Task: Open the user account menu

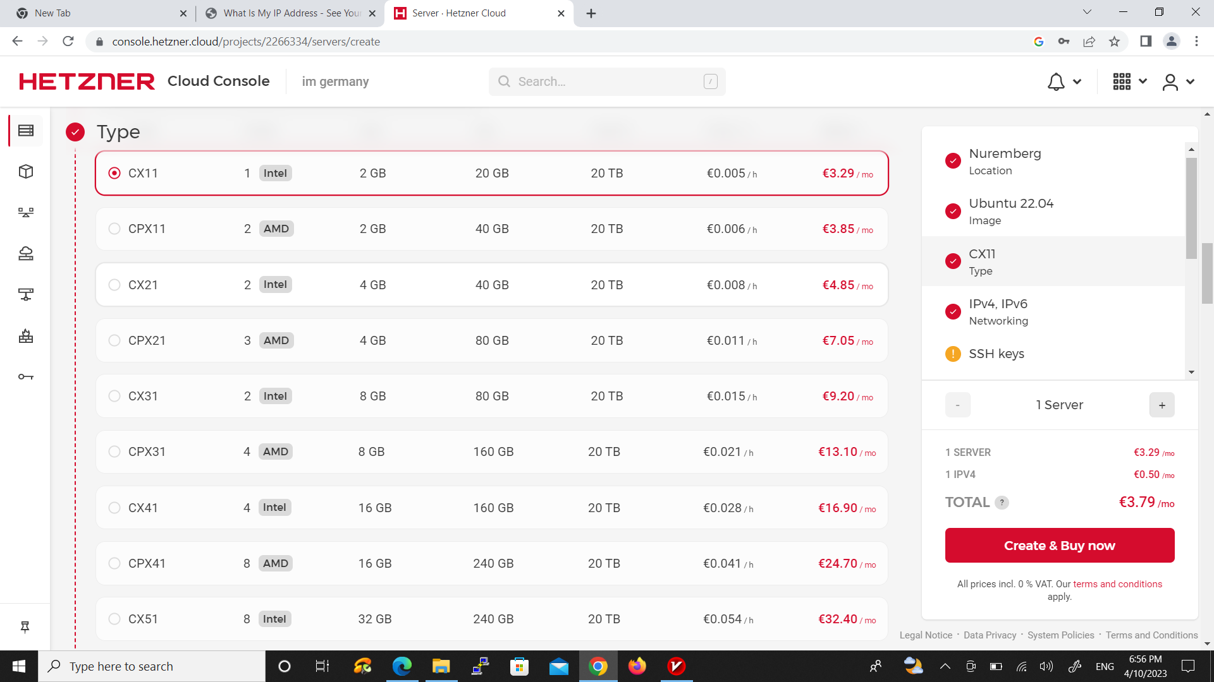Action: click(x=1170, y=82)
